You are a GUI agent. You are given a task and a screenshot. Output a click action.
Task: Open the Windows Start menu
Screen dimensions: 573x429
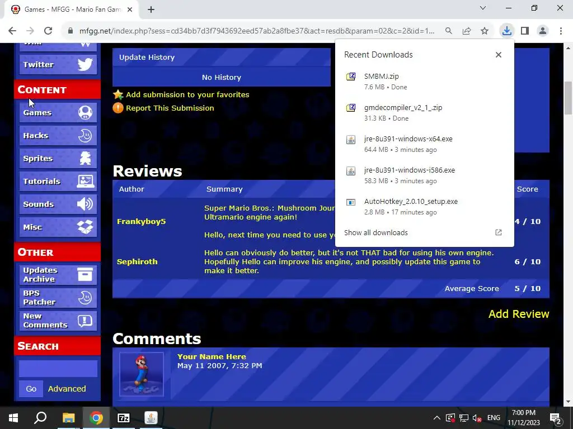13,418
